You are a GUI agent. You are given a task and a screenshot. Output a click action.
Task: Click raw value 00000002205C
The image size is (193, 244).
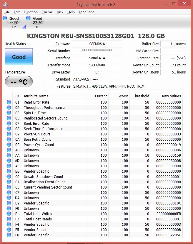coord(169,235)
